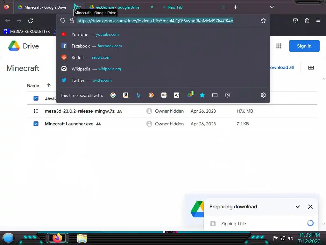Click the site security padlock icon
This screenshot has height=245, width=326.
[x=72, y=20]
